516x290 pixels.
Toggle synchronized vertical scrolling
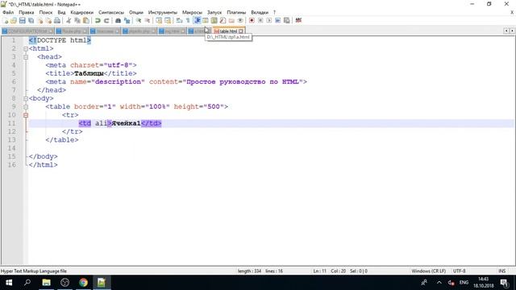[x=159, y=20]
